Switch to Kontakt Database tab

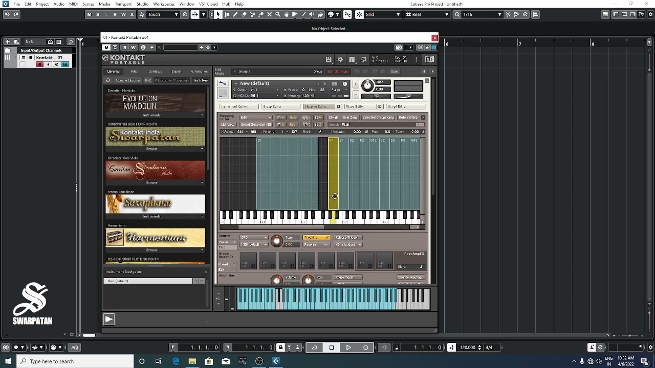pos(155,72)
